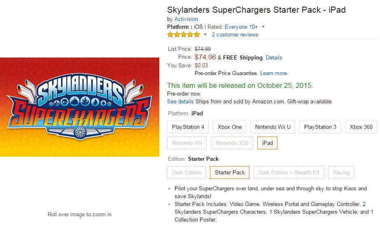380x231 pixels.
Task: Select the unavailable Nintendo Wii option
Action: click(x=187, y=143)
